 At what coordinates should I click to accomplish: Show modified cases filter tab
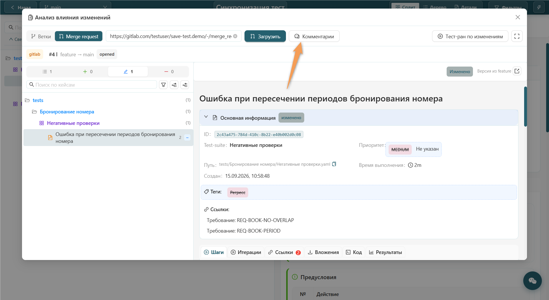[128, 71]
